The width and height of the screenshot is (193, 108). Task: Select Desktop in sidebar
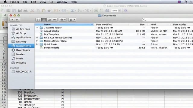[21, 42]
